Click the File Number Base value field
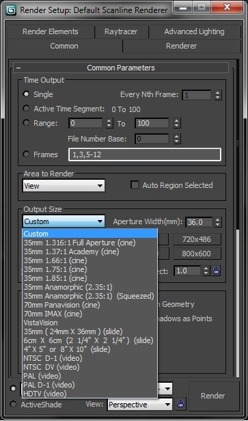 point(152,139)
